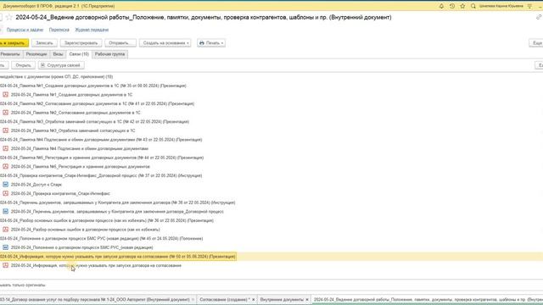Click the Записать button
Viewport: 543px width, 305px height.
[44, 43]
